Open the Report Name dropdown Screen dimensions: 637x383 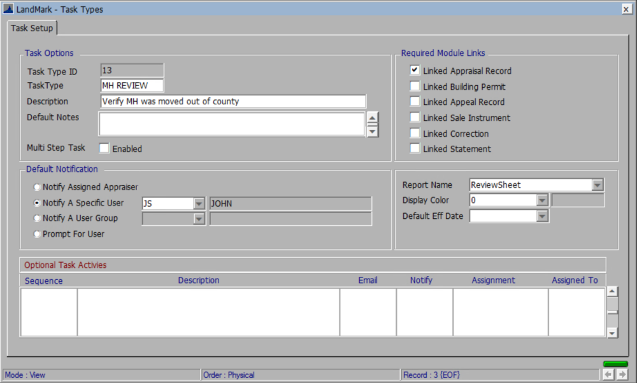[598, 185]
